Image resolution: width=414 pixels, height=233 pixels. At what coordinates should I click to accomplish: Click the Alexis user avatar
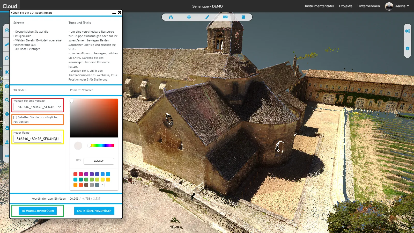tap(389, 6)
